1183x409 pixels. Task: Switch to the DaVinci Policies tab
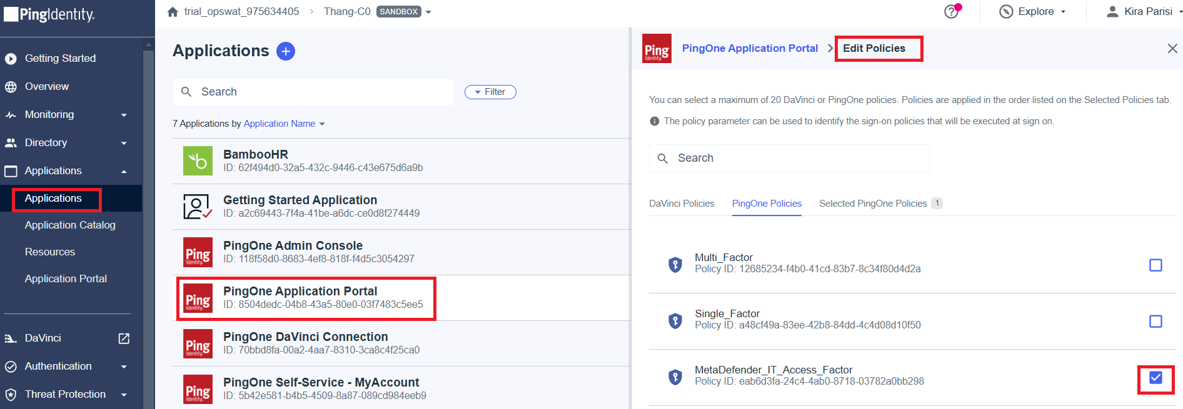pos(682,204)
